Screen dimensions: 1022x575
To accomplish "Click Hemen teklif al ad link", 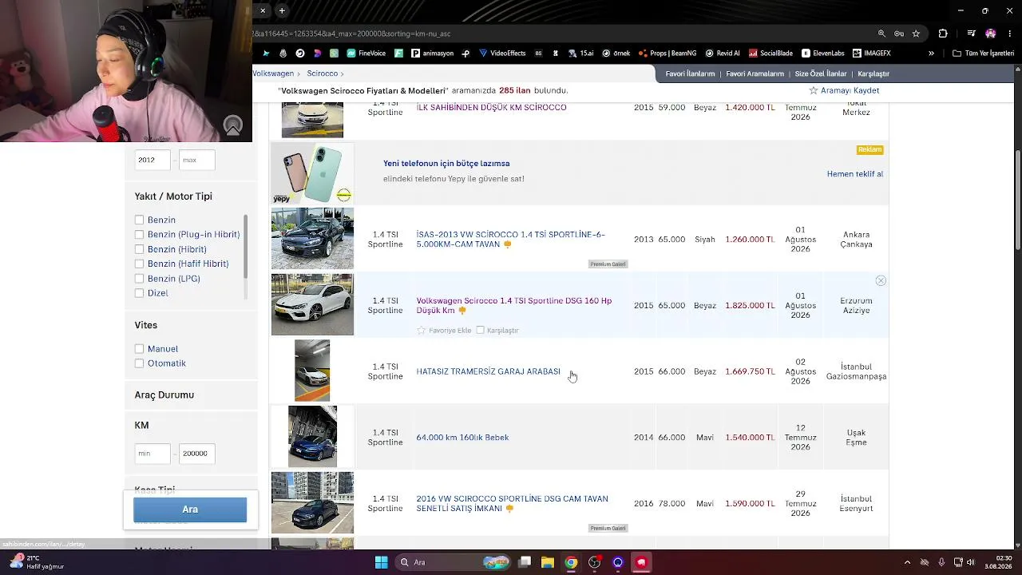I will [x=855, y=174].
